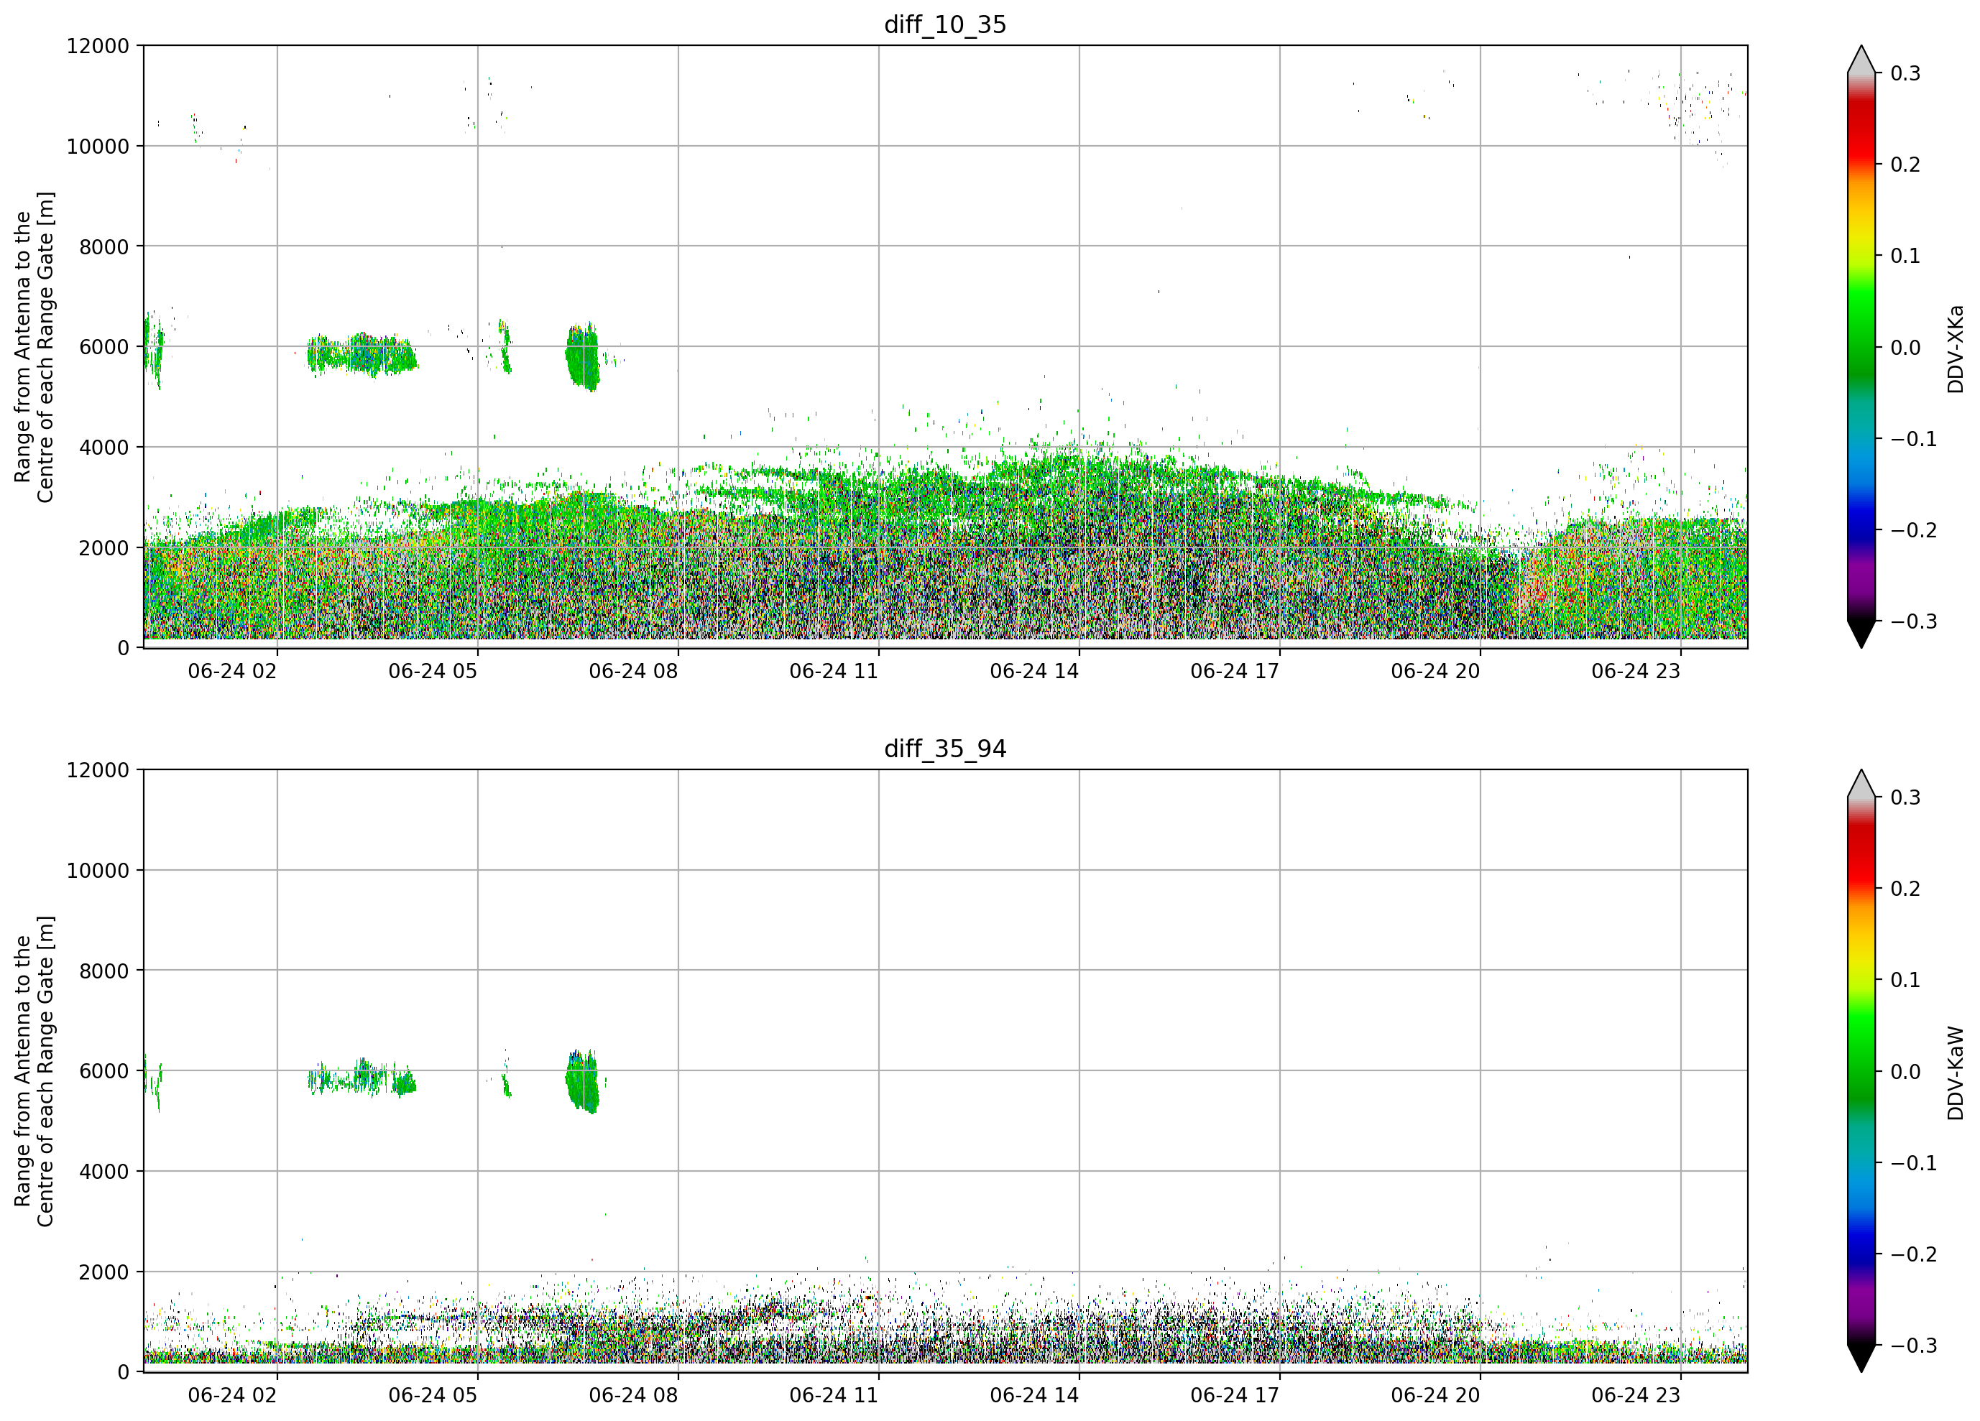Click '06-24 05' tick label under diff_10_35
The image size is (1980, 1421).
tap(433, 671)
